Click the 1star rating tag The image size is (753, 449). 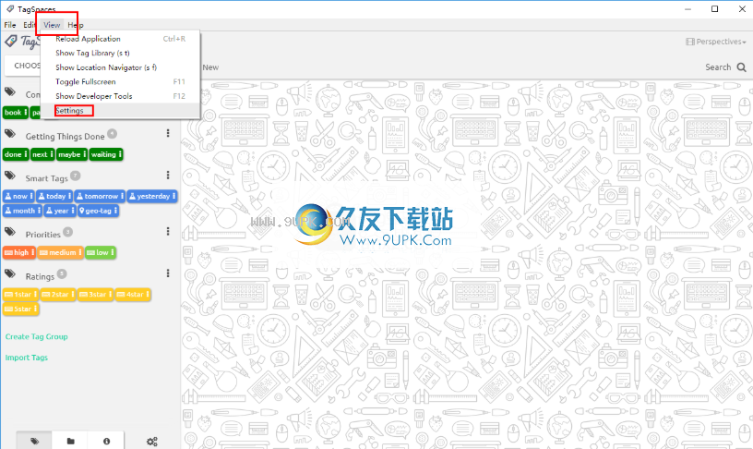point(20,294)
